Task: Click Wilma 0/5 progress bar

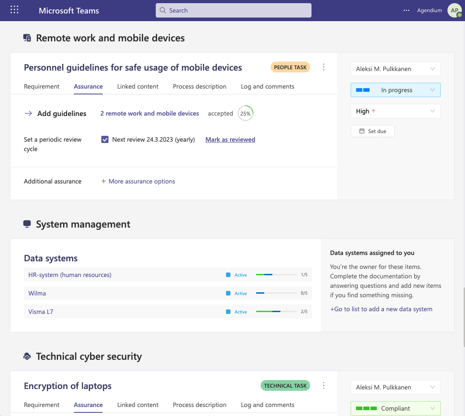Action: pyautogui.click(x=276, y=293)
